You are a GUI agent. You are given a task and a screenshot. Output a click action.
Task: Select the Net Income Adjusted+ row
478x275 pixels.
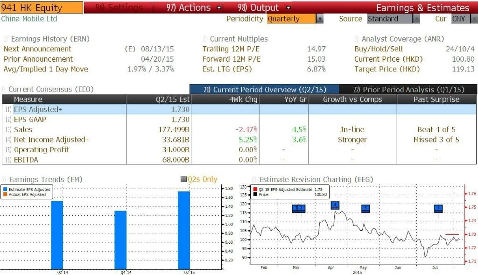pos(239,140)
